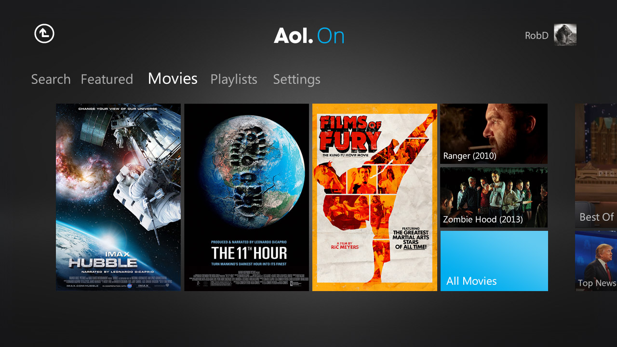Select the RobD username label
617x347 pixels.
click(x=537, y=35)
